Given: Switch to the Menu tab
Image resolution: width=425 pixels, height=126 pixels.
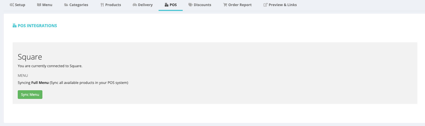Looking at the screenshot, I should point(45,5).
